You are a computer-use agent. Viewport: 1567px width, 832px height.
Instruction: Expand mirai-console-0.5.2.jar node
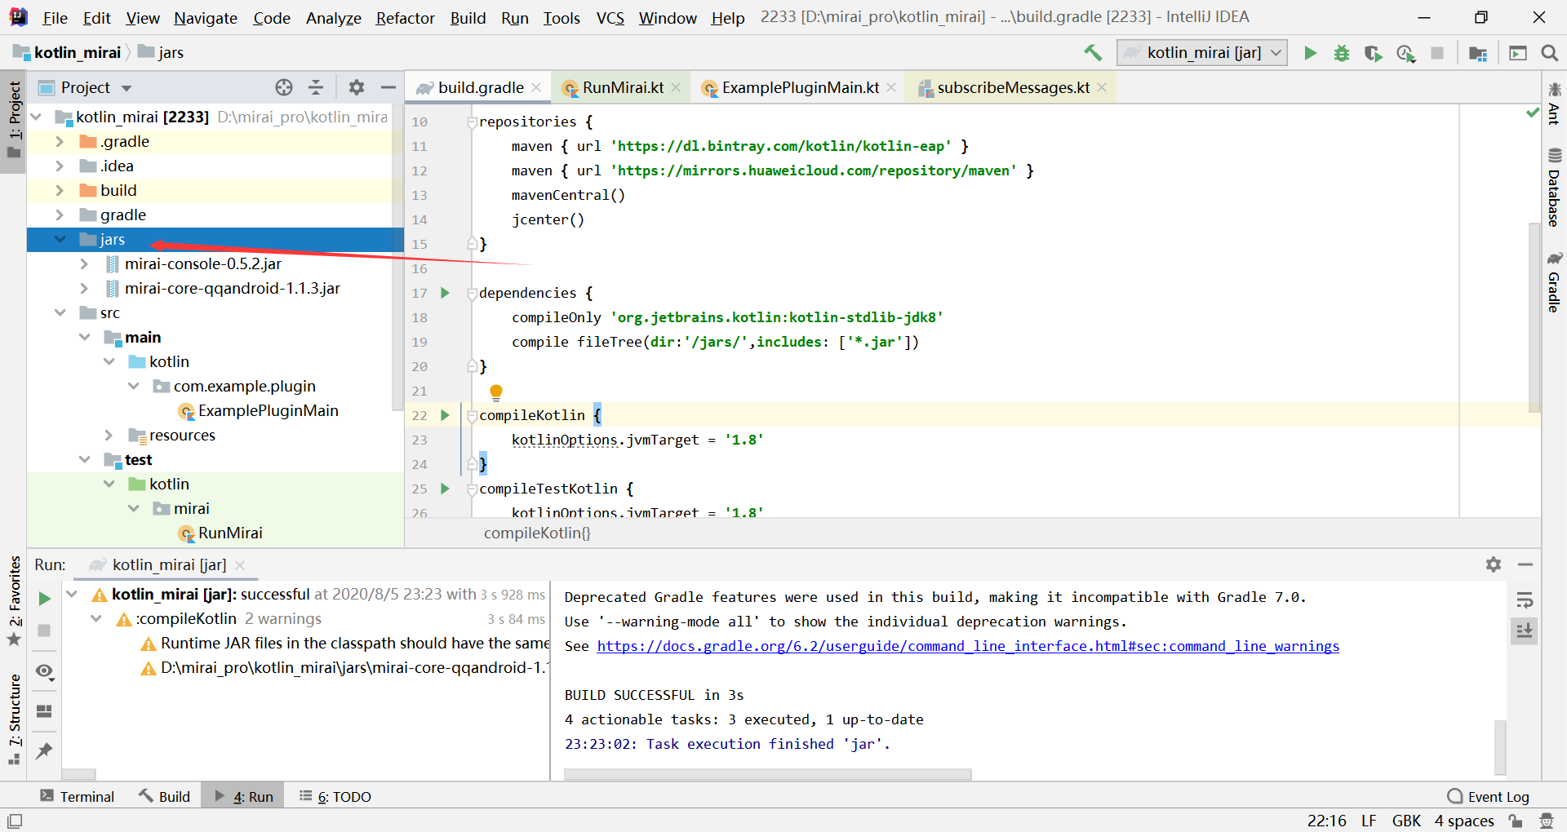84,264
